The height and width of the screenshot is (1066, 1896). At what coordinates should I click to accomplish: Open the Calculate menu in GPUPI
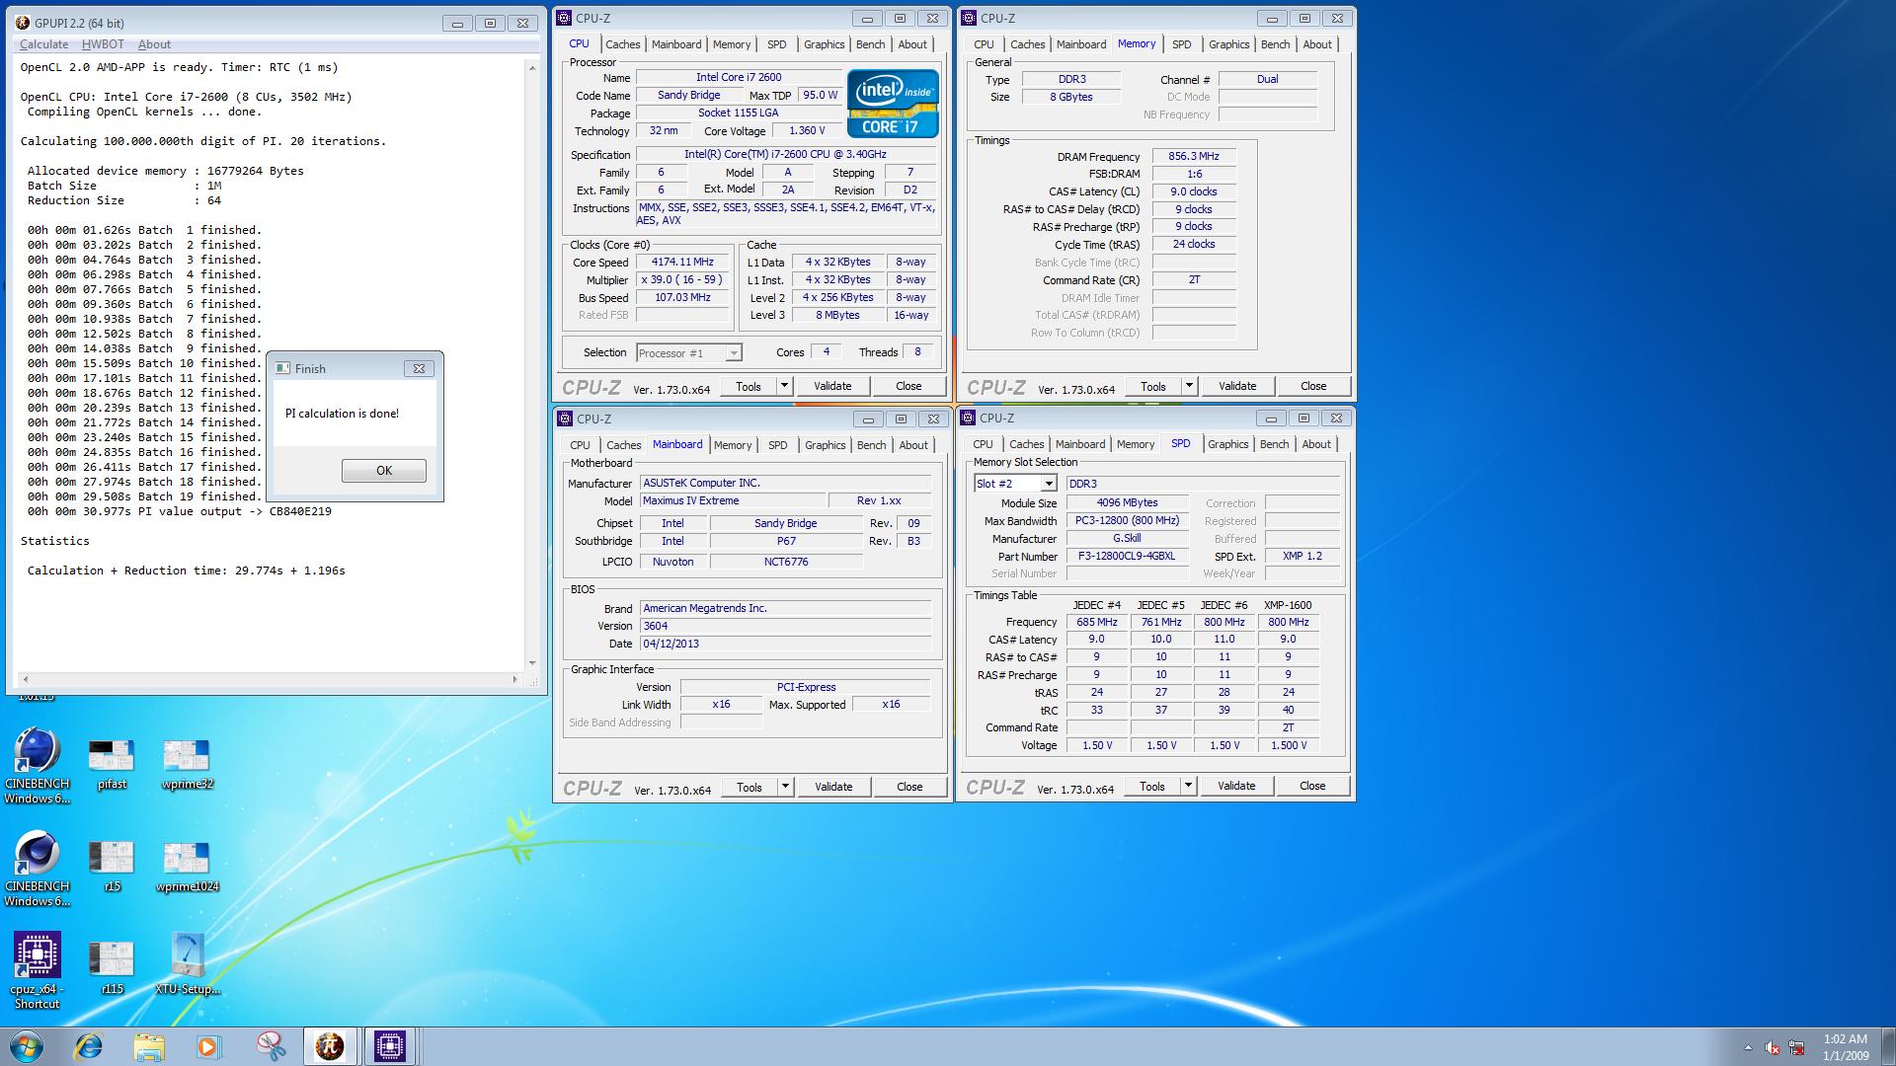[x=43, y=44]
